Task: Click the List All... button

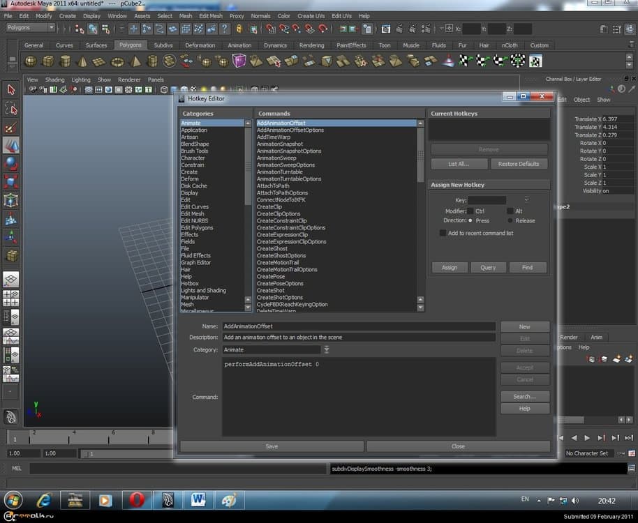Action: pyautogui.click(x=459, y=164)
